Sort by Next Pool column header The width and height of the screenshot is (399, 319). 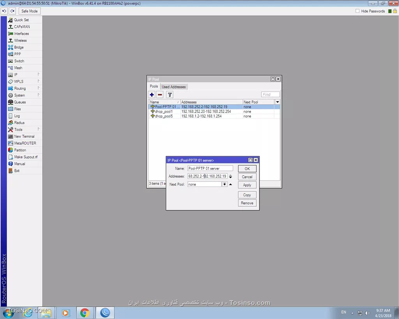click(x=259, y=102)
